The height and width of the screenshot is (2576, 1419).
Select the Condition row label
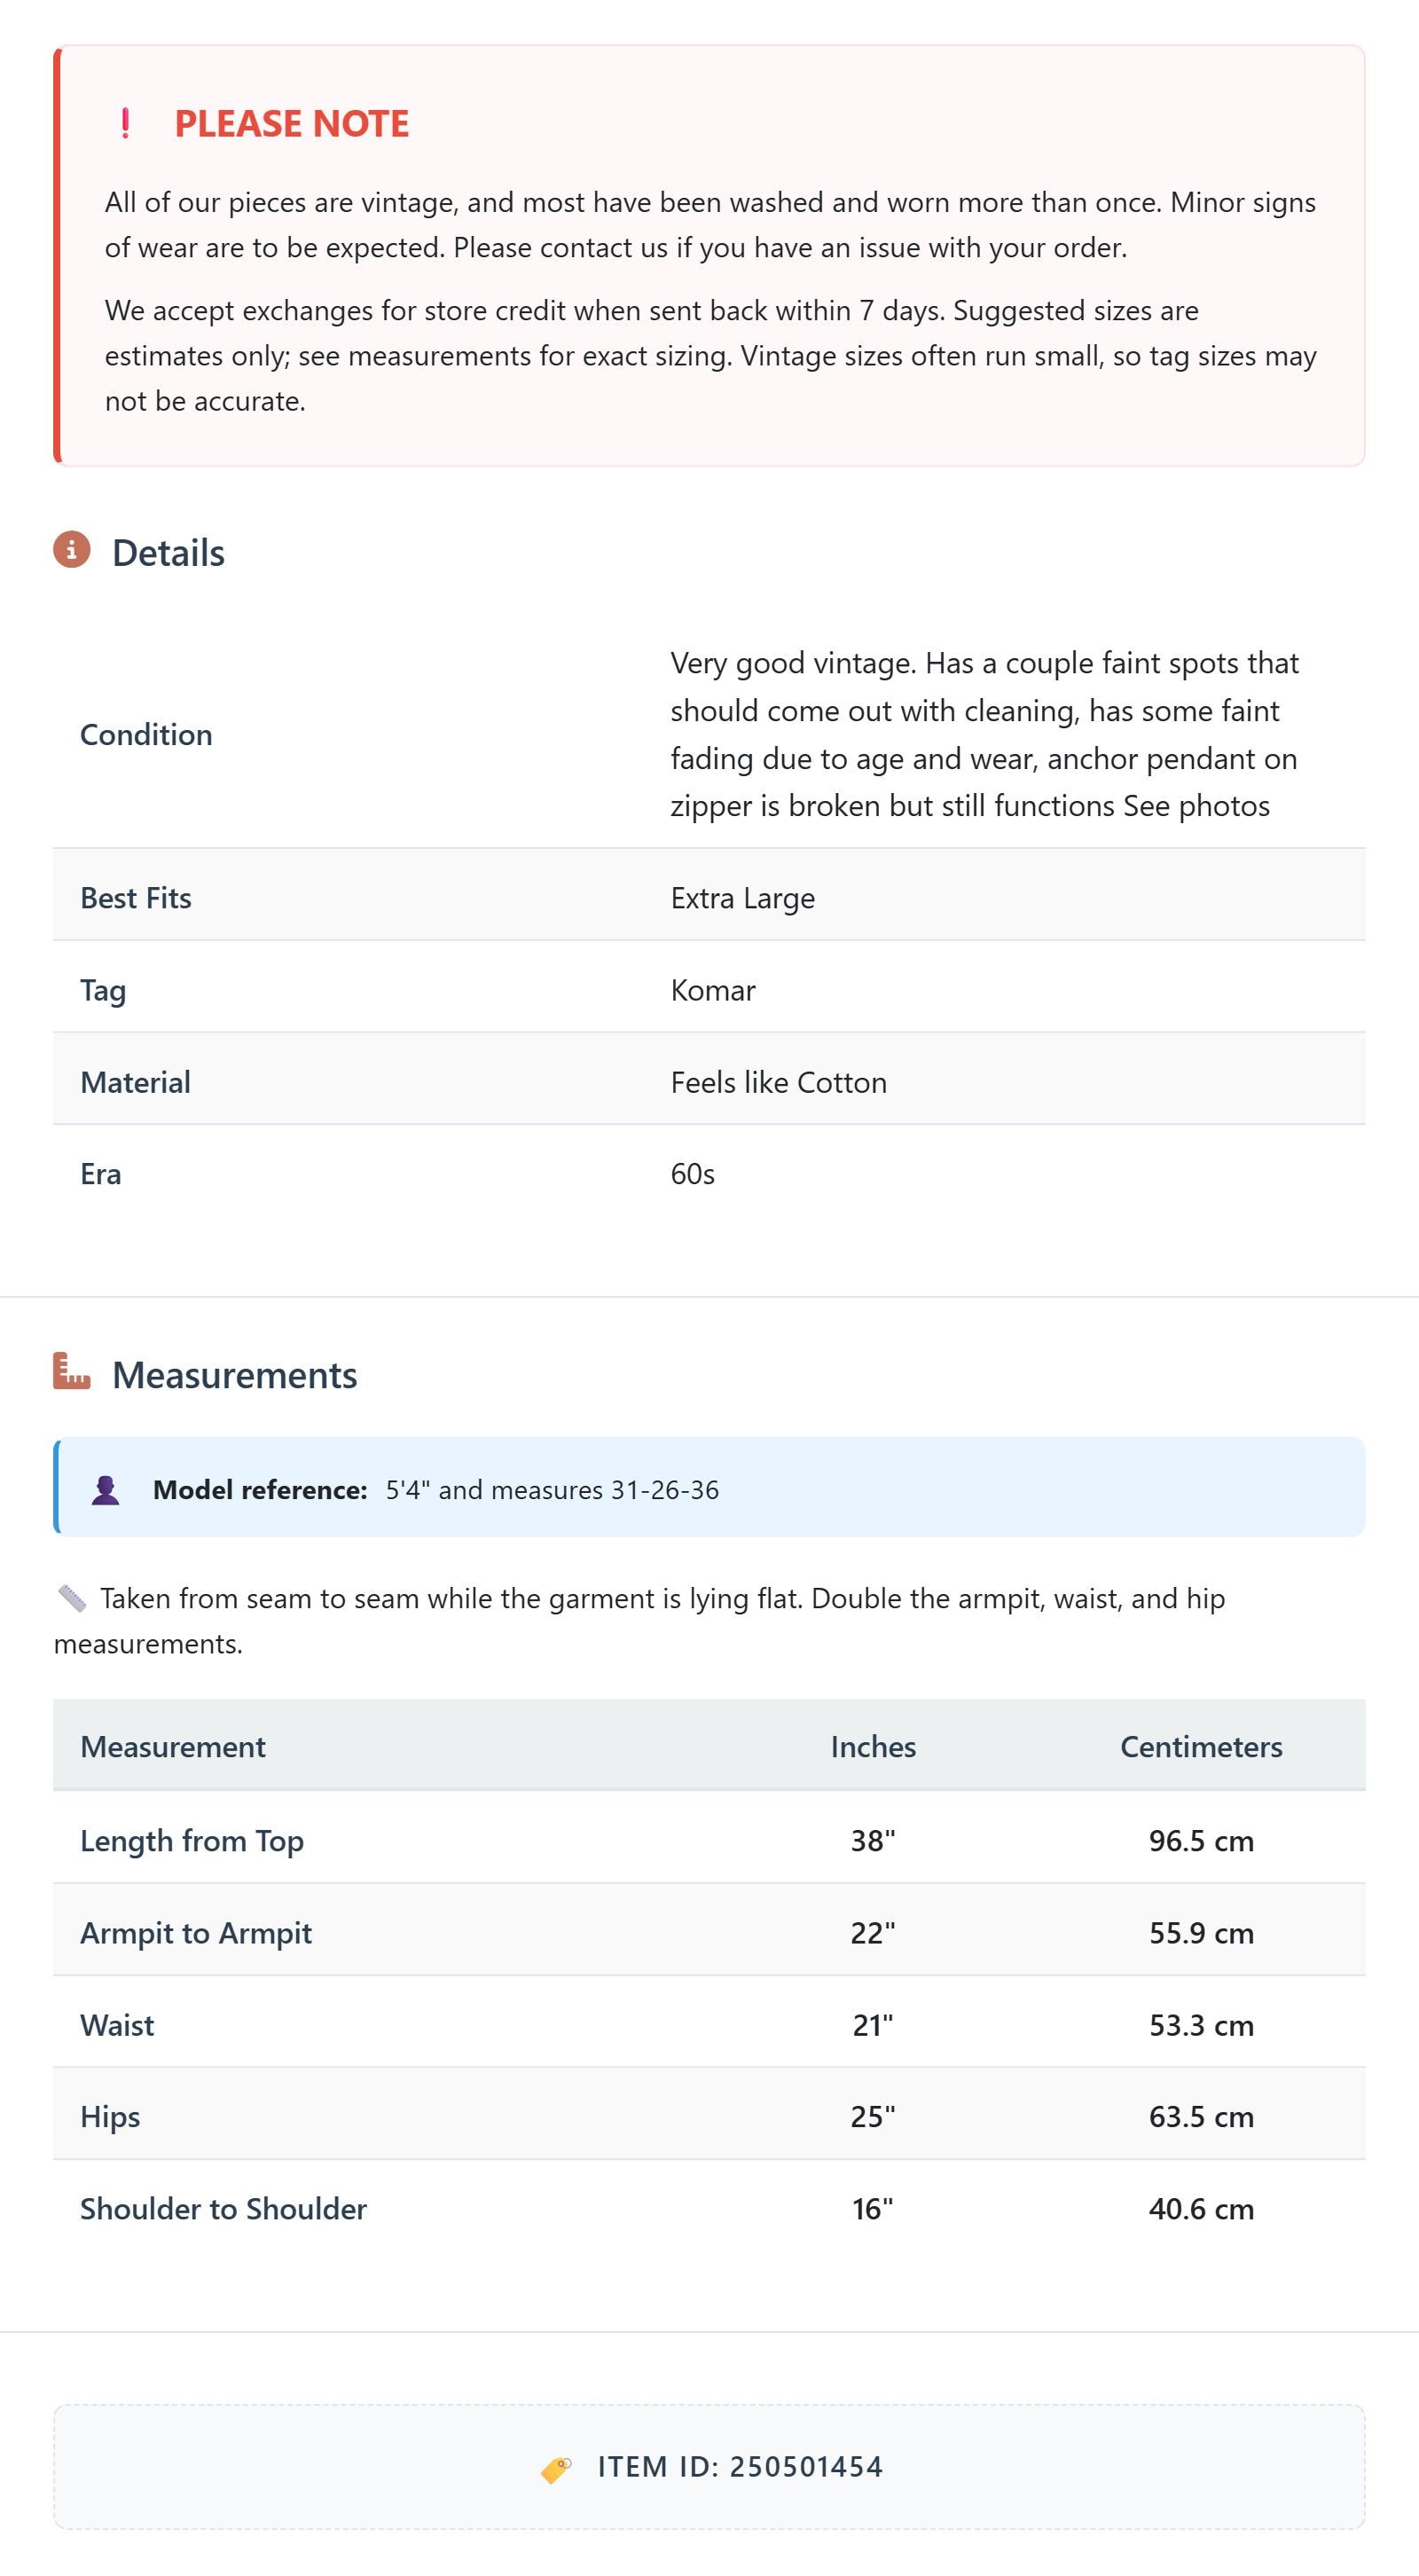pyautogui.click(x=146, y=734)
